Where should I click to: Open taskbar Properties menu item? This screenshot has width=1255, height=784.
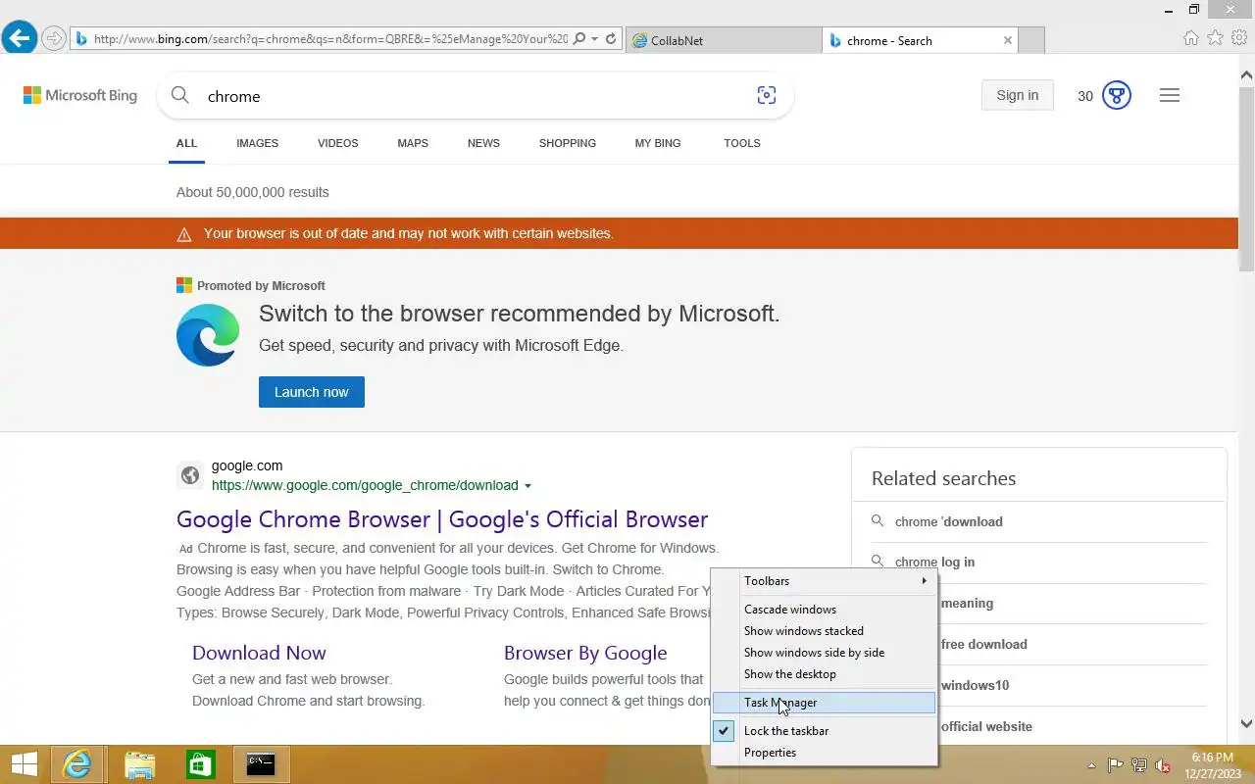824,753
